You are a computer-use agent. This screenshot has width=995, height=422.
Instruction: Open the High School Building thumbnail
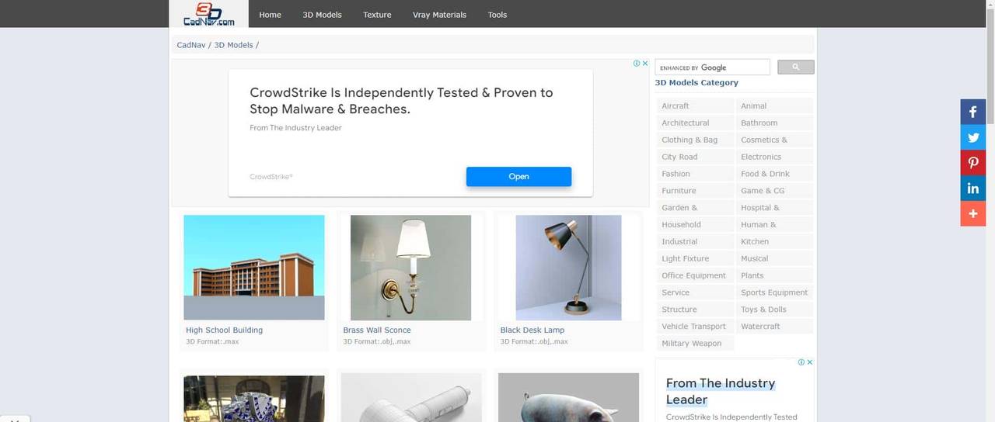254,268
